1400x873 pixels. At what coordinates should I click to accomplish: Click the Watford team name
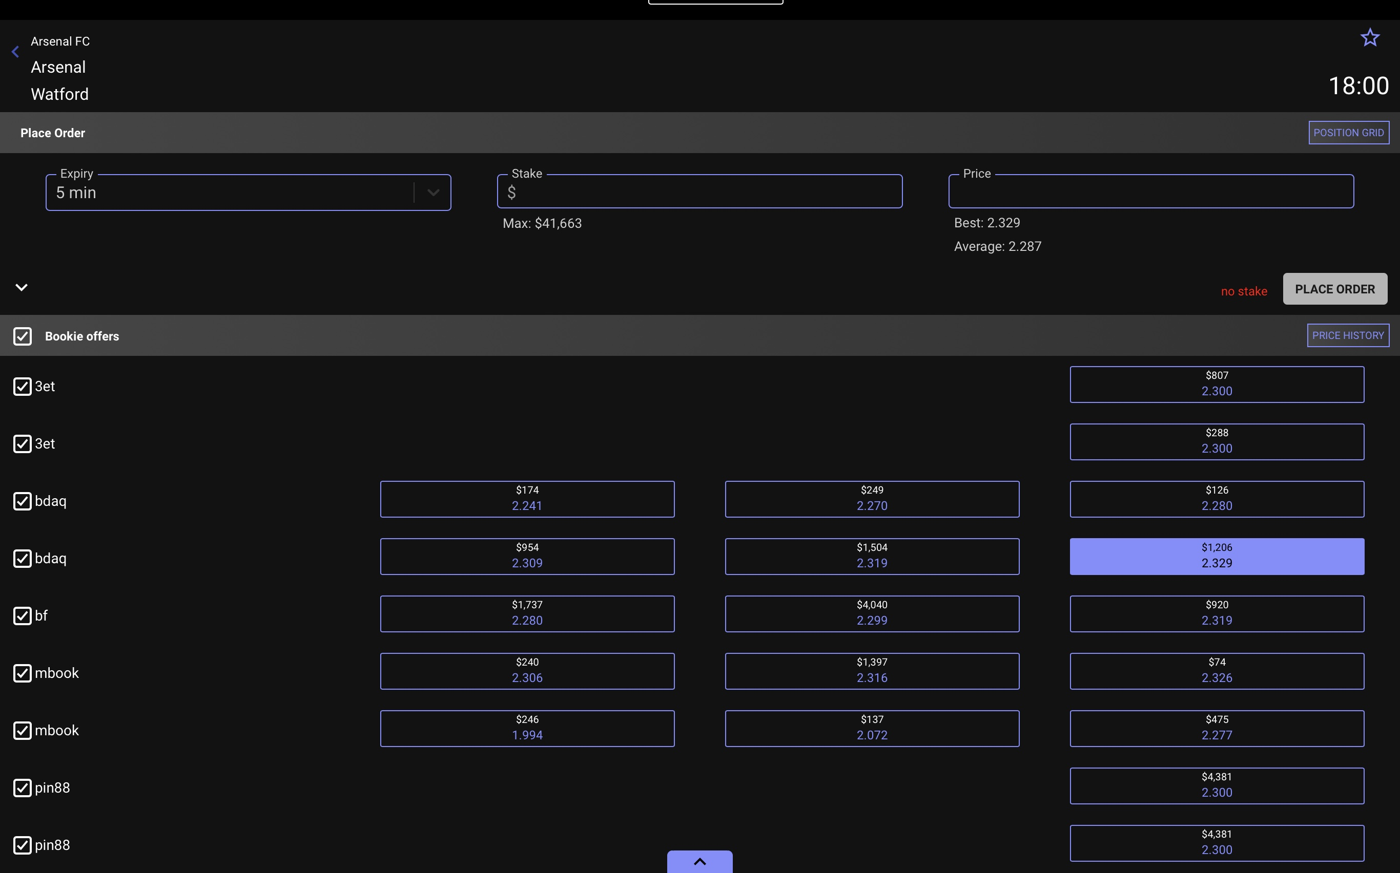(x=59, y=94)
